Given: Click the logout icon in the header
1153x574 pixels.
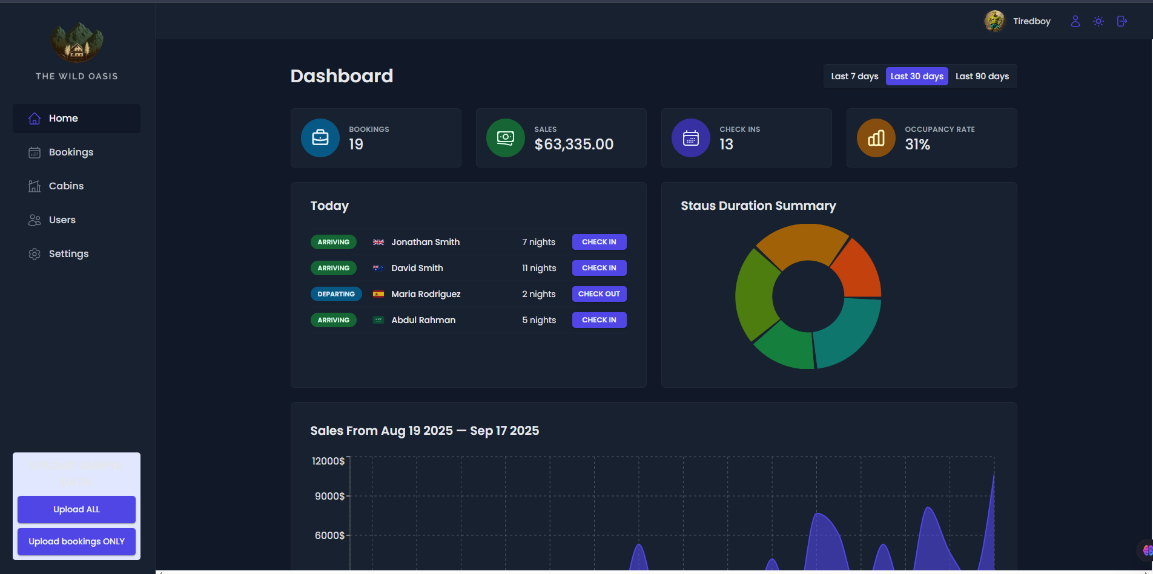Looking at the screenshot, I should (x=1122, y=21).
